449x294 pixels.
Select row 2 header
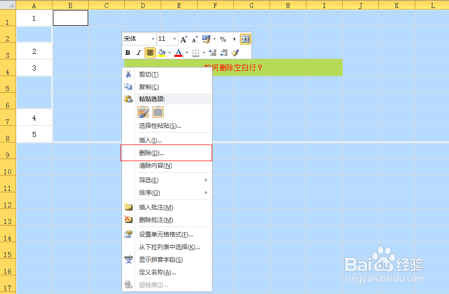point(8,35)
